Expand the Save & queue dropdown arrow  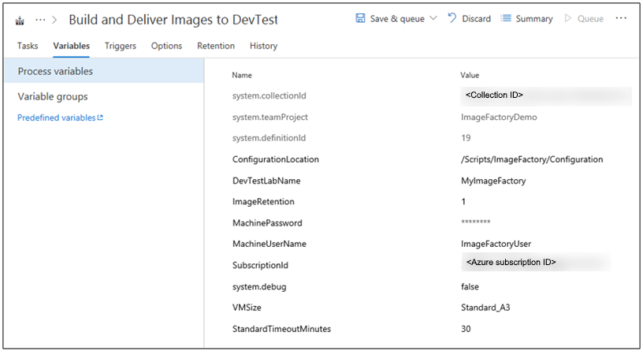[433, 18]
